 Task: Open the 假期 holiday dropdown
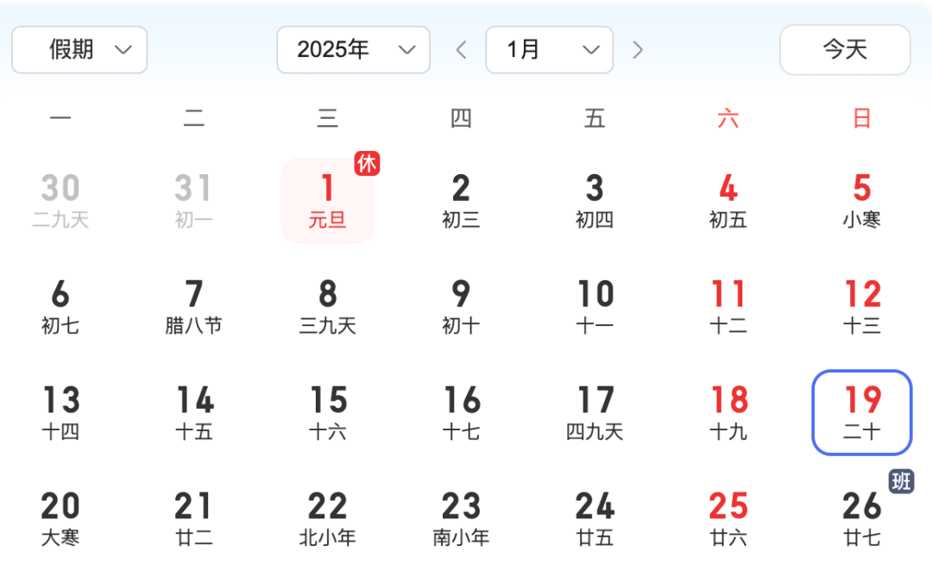[x=79, y=49]
